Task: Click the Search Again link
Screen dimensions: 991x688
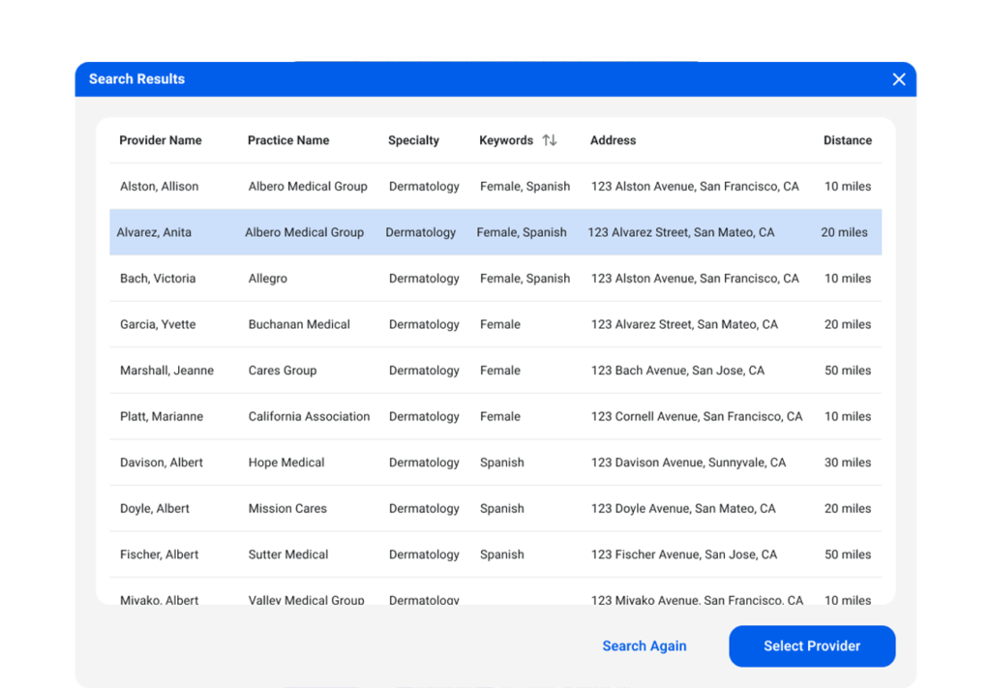Action: pos(644,645)
